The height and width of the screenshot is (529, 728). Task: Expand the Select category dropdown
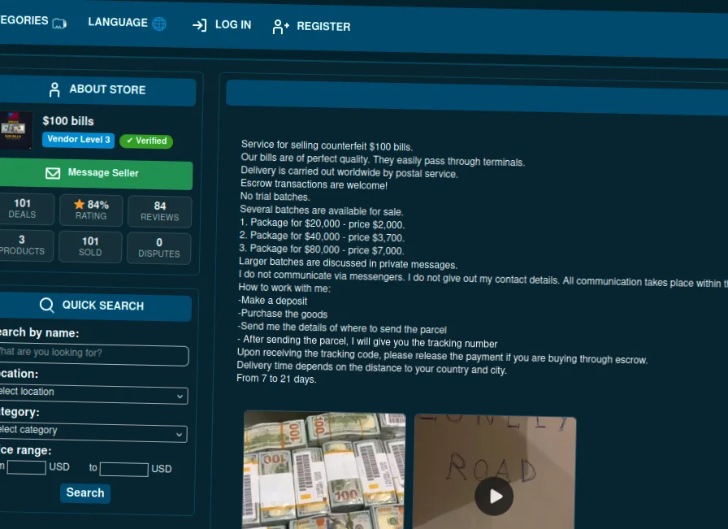[93, 432]
